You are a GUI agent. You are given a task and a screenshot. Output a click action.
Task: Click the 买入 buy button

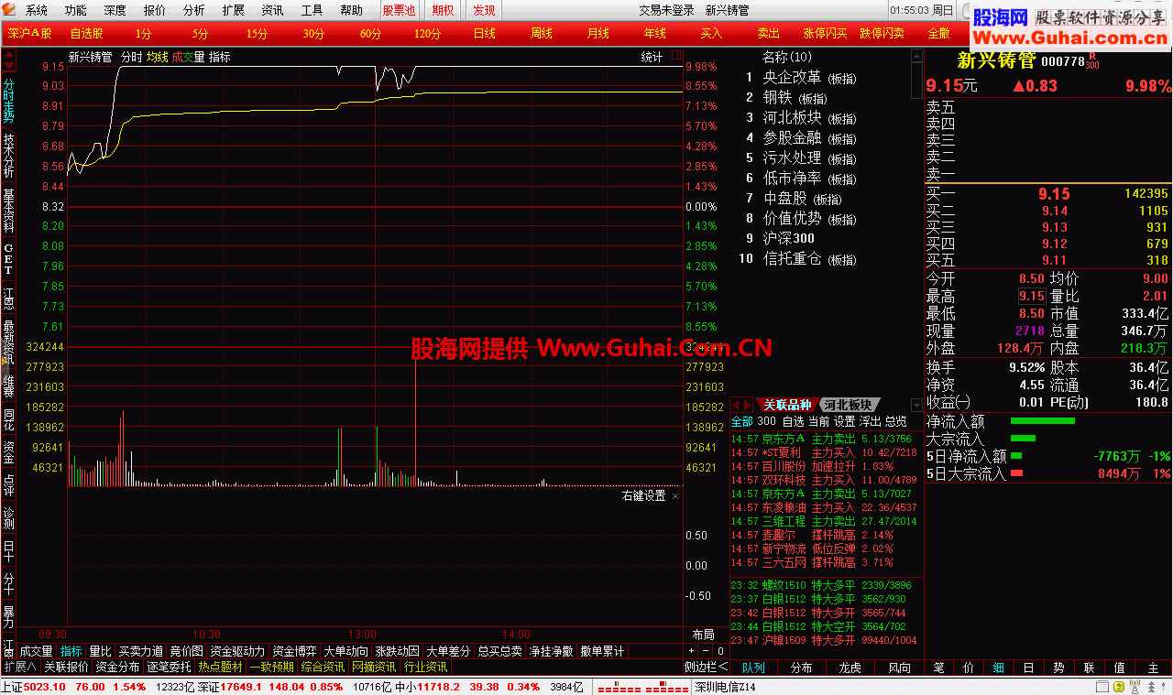coord(711,33)
